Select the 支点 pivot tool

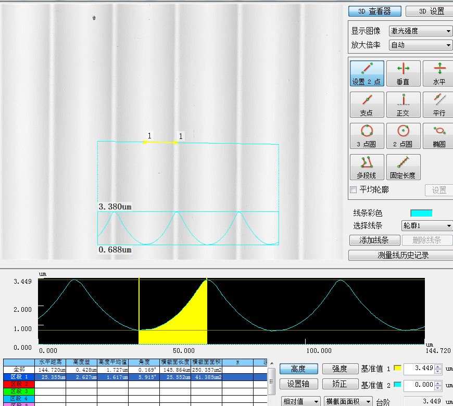click(367, 105)
